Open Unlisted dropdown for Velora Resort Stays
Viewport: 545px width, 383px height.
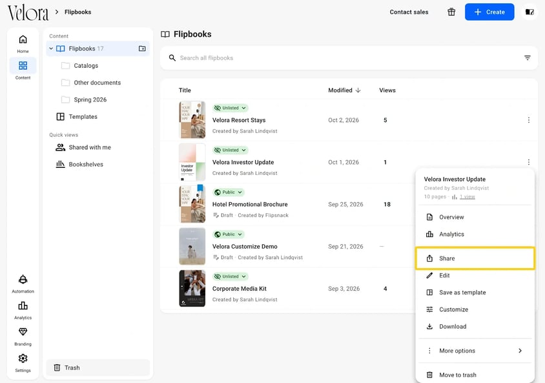click(x=230, y=108)
